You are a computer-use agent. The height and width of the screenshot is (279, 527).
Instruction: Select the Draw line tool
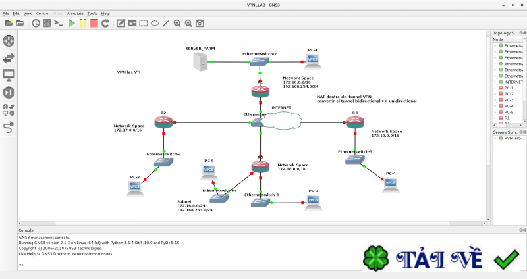pyautogui.click(x=166, y=23)
